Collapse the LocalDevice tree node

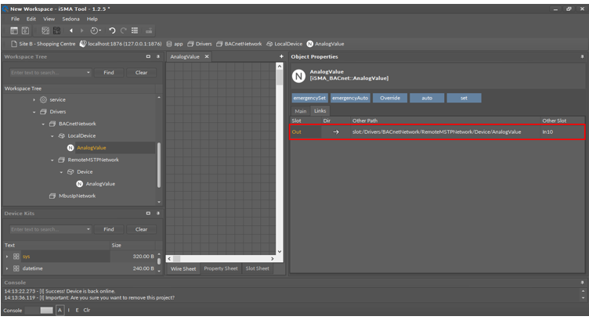coord(52,136)
